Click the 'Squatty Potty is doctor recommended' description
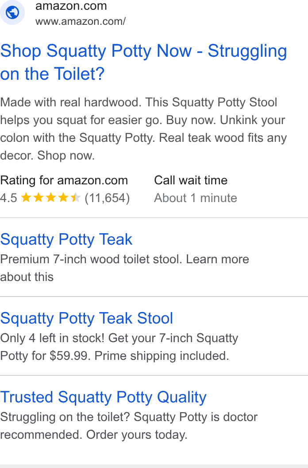Image resolution: width=308 pixels, height=468 pixels. pyautogui.click(x=129, y=425)
